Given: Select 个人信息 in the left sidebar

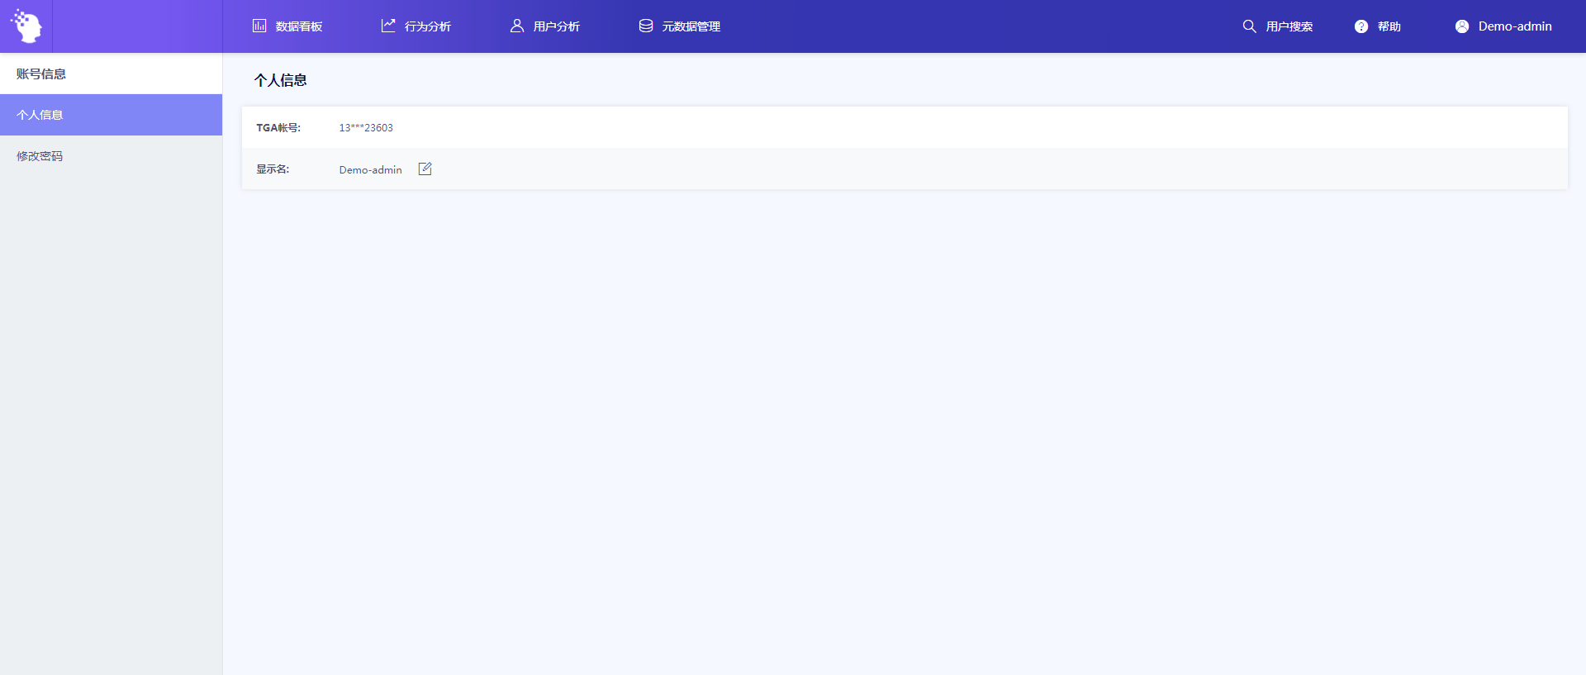Looking at the screenshot, I should [40, 115].
